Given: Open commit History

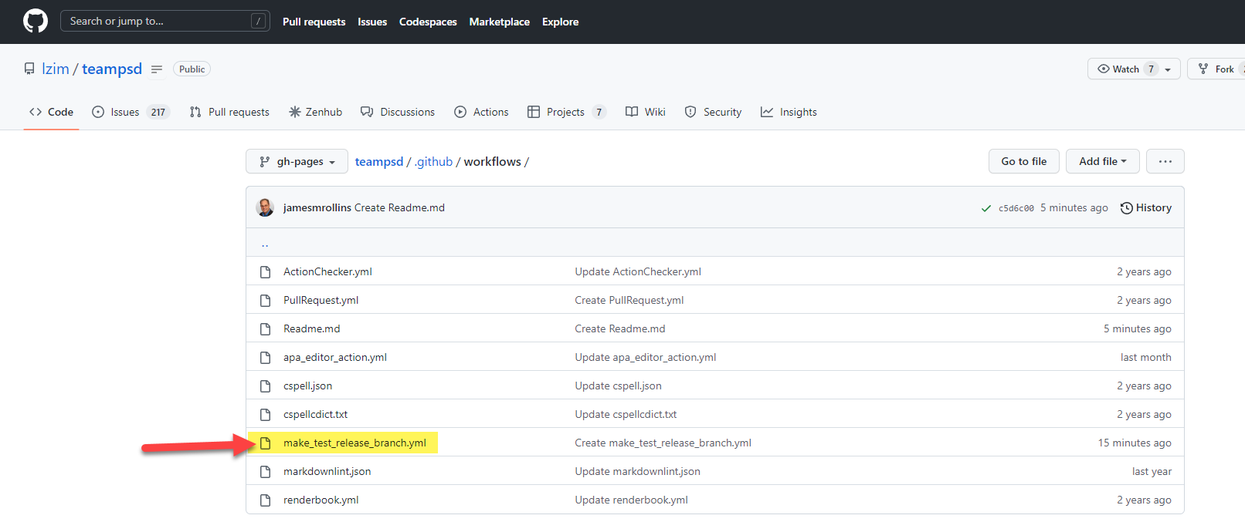Looking at the screenshot, I should click(x=1145, y=207).
